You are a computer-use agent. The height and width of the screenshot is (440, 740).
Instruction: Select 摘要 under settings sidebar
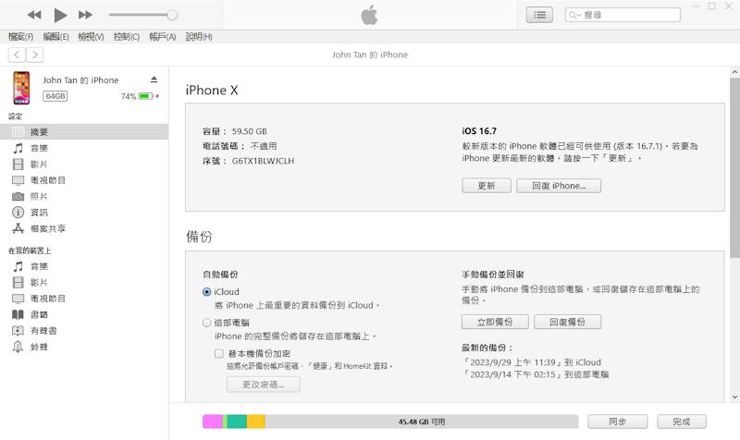pos(84,131)
